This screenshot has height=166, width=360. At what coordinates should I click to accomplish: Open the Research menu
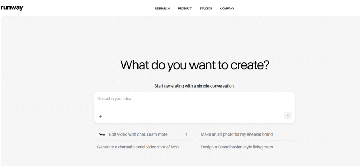pos(162,9)
